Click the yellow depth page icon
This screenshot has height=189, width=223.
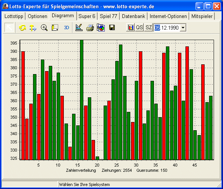(55, 27)
